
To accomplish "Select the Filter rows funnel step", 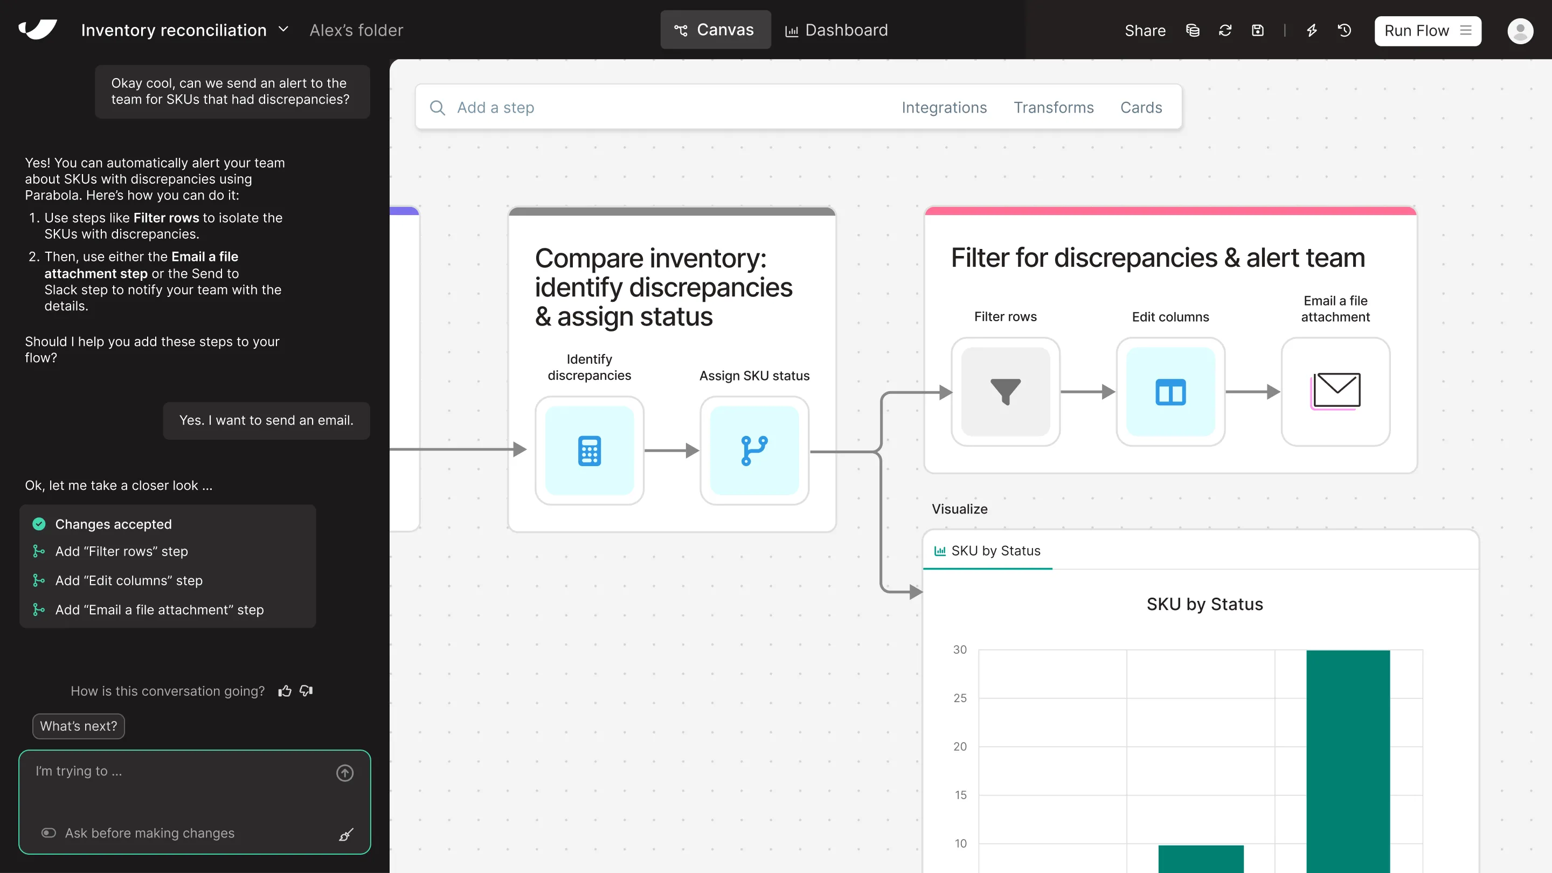I will click(x=1006, y=392).
